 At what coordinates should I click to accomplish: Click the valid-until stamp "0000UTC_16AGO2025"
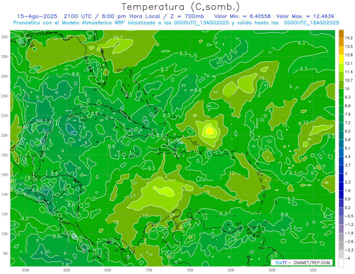(x=312, y=23)
